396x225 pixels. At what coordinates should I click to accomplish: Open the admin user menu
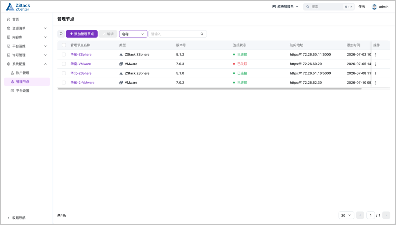coord(380,7)
